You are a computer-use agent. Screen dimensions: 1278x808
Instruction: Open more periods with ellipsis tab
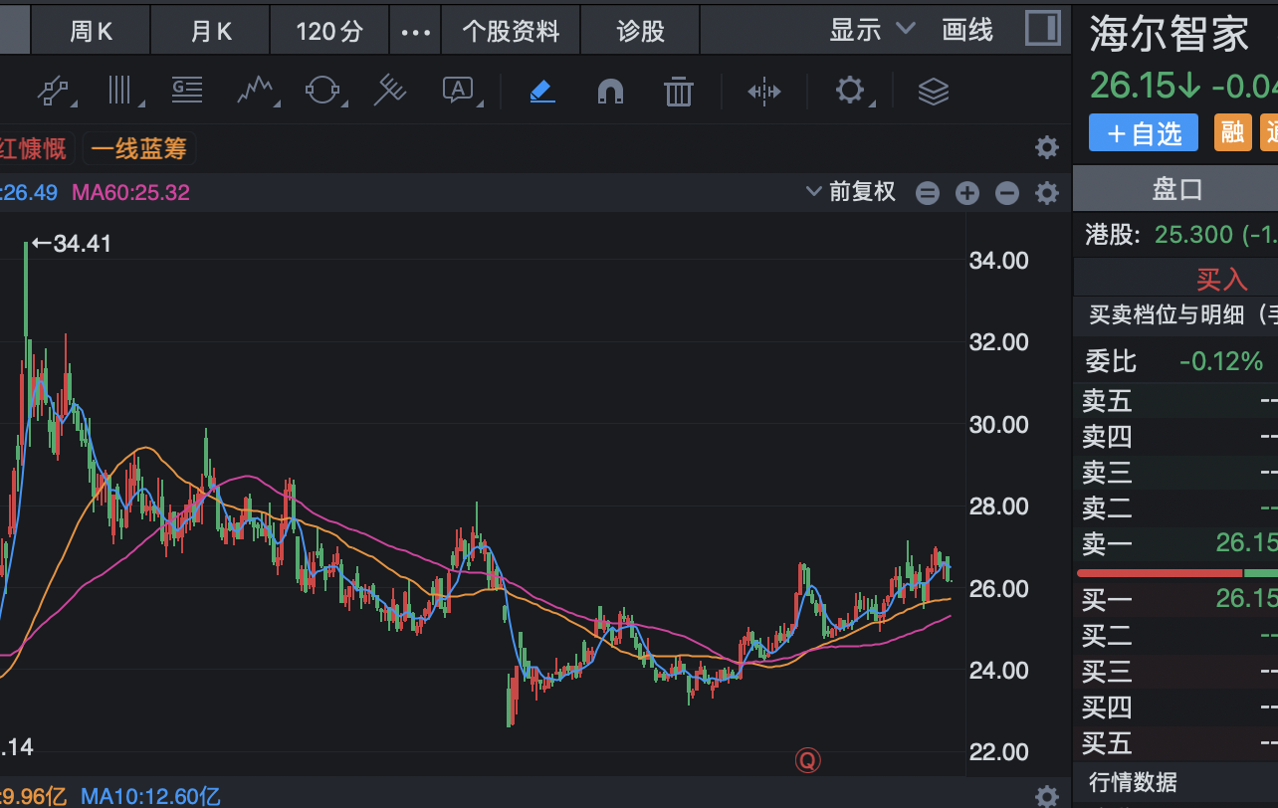coord(415,31)
